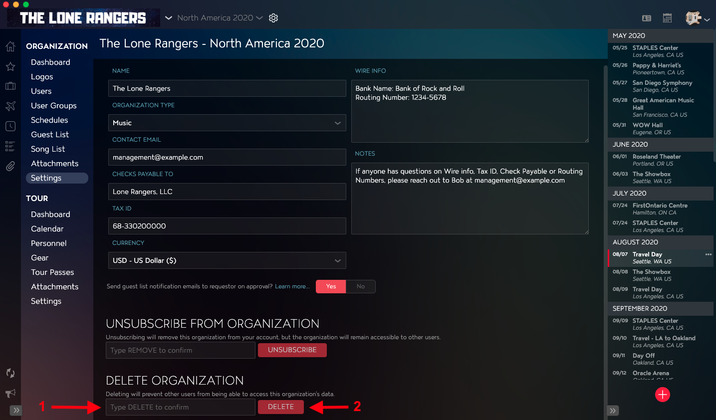The image size is (716, 420).
Task: Click The Lone Rangers logo
Action: (83, 18)
